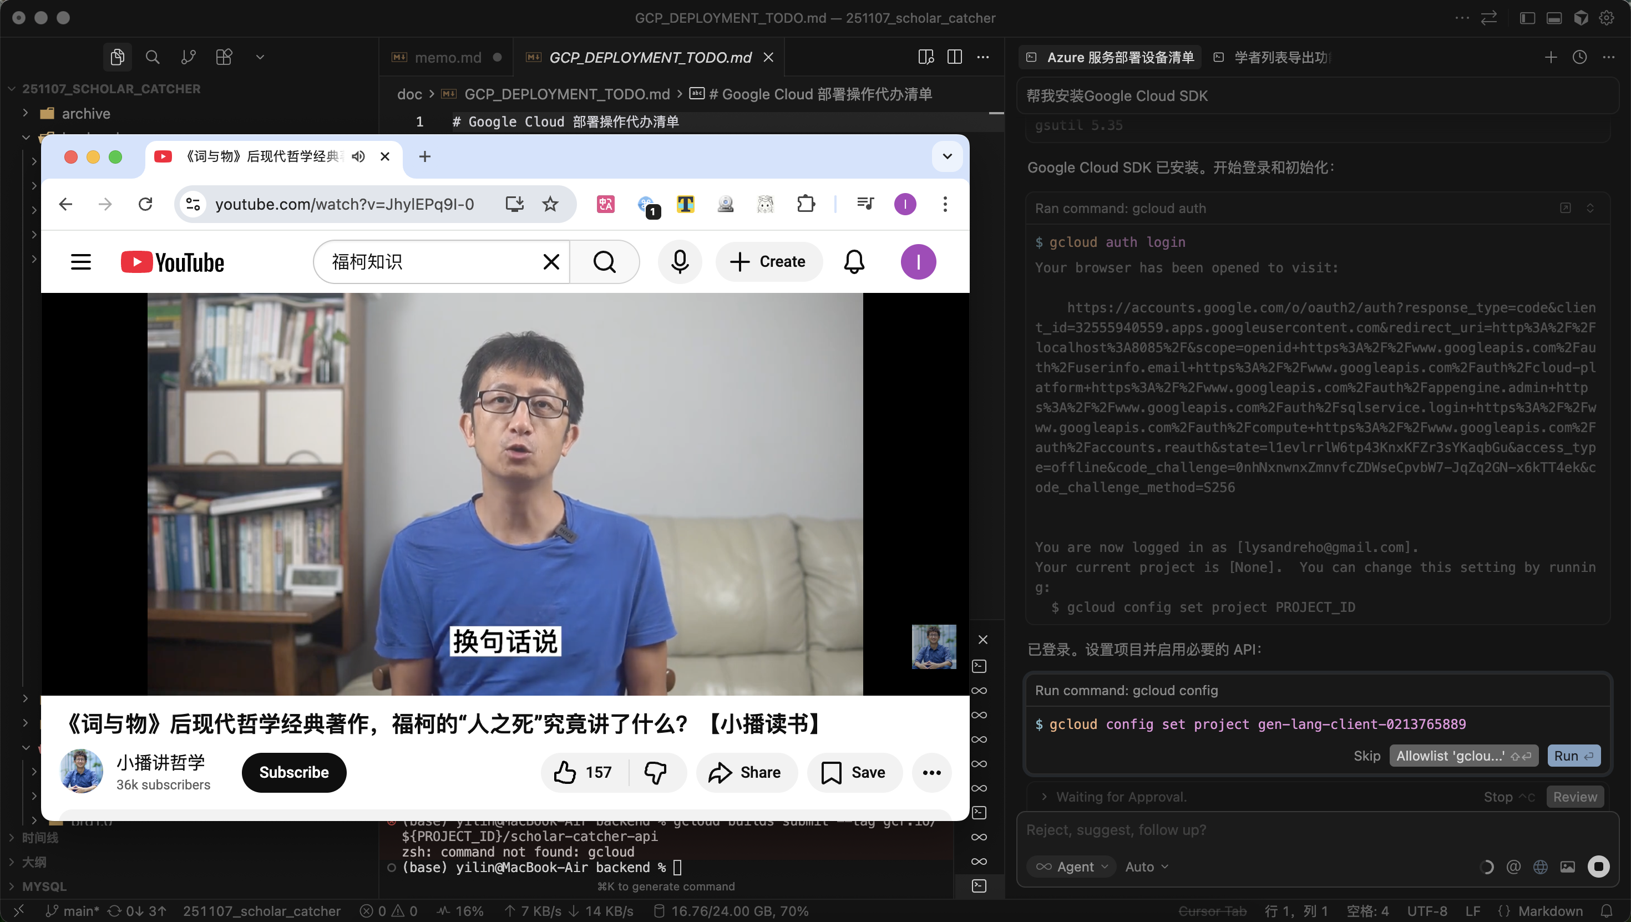Split the editor right

954,57
